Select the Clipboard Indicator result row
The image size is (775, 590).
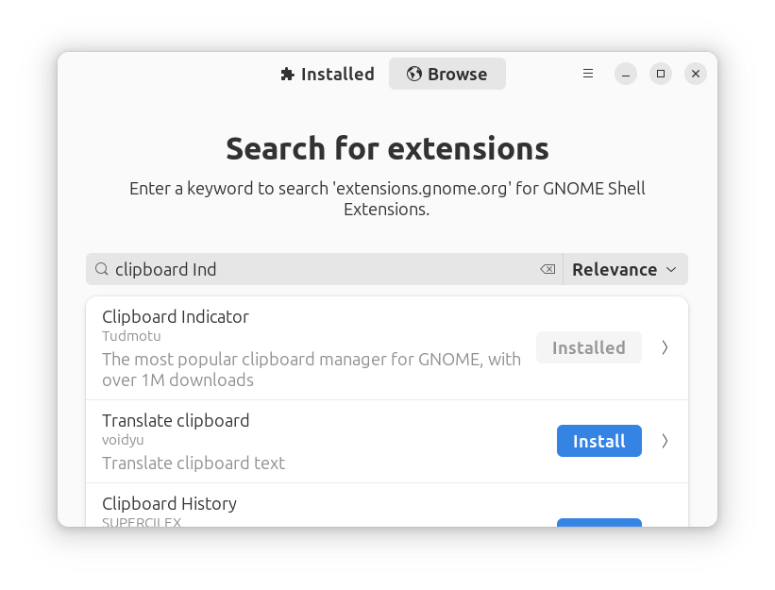click(387, 348)
